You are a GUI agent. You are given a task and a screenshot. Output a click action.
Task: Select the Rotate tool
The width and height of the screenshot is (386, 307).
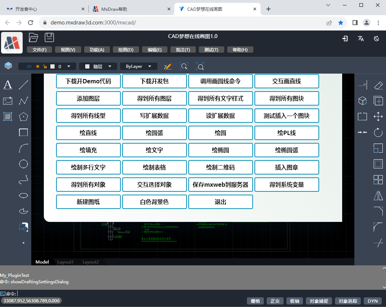tap(378, 132)
